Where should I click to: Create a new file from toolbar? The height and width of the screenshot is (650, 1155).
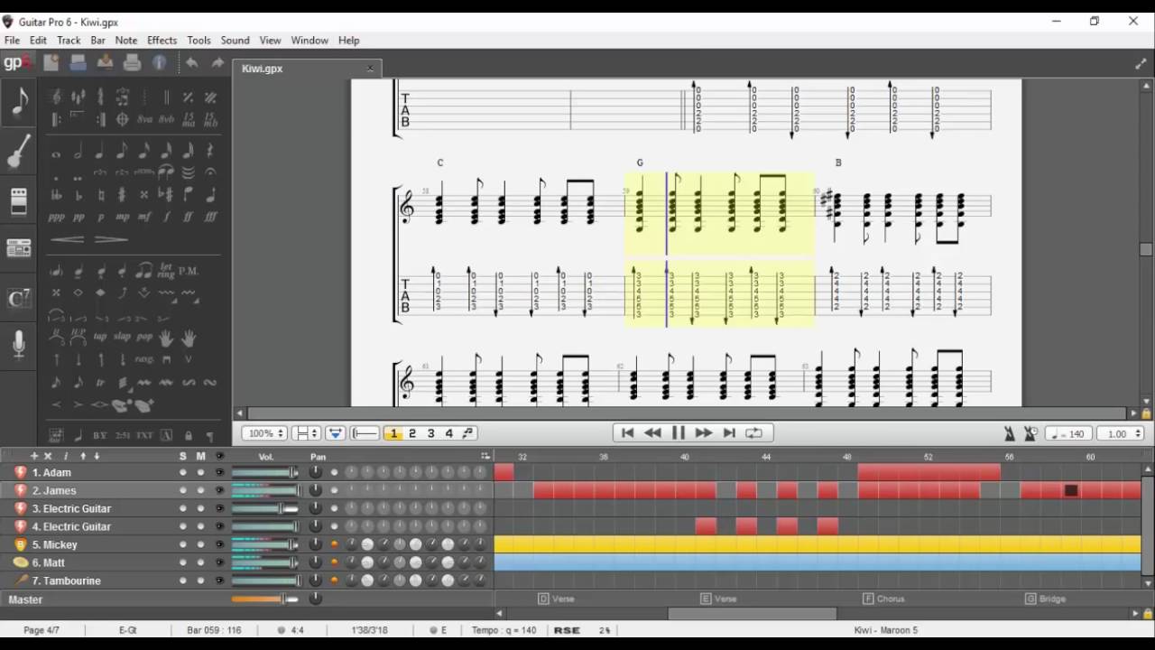(51, 62)
